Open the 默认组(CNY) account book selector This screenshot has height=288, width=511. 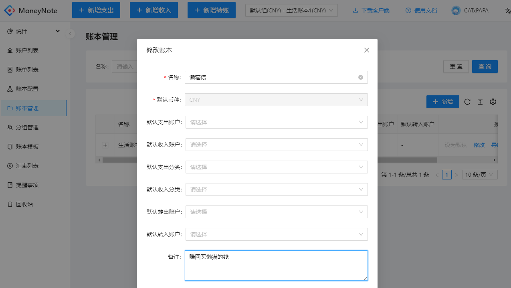291,10
